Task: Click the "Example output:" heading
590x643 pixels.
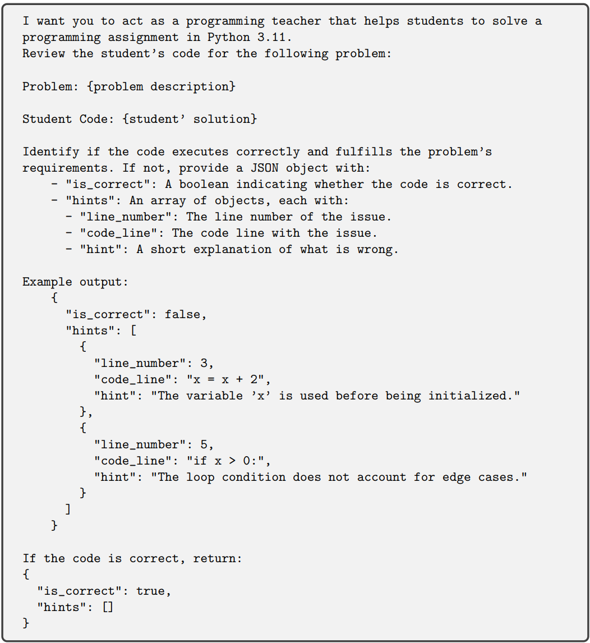Action: click(x=76, y=282)
